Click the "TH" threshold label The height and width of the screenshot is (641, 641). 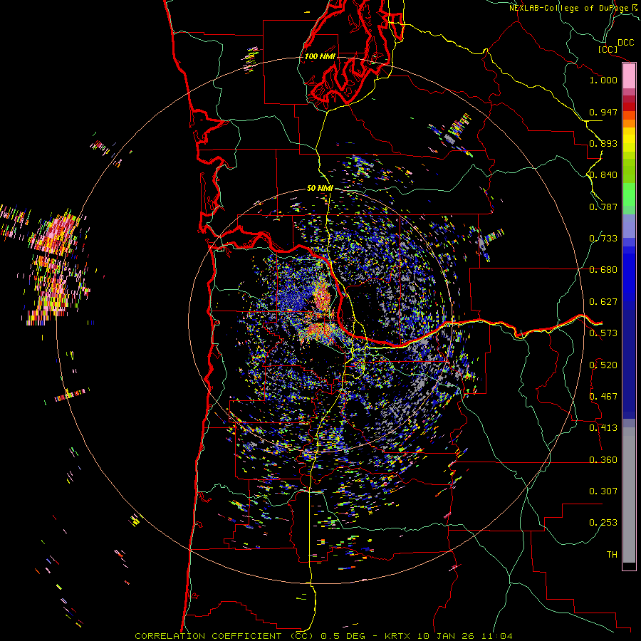click(612, 555)
